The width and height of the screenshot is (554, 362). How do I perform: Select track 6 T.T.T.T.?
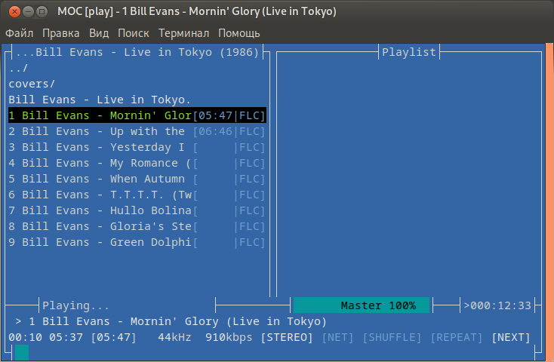coord(137,195)
